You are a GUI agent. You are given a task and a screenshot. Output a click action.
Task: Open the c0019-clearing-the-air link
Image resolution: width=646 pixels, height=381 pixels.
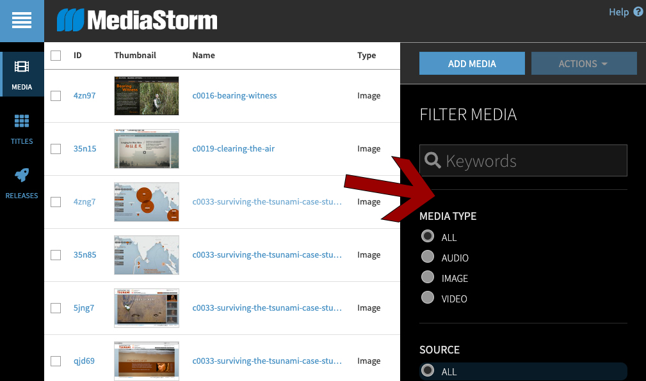tap(233, 149)
